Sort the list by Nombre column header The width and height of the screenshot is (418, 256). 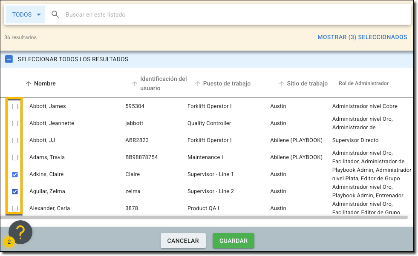pos(45,84)
